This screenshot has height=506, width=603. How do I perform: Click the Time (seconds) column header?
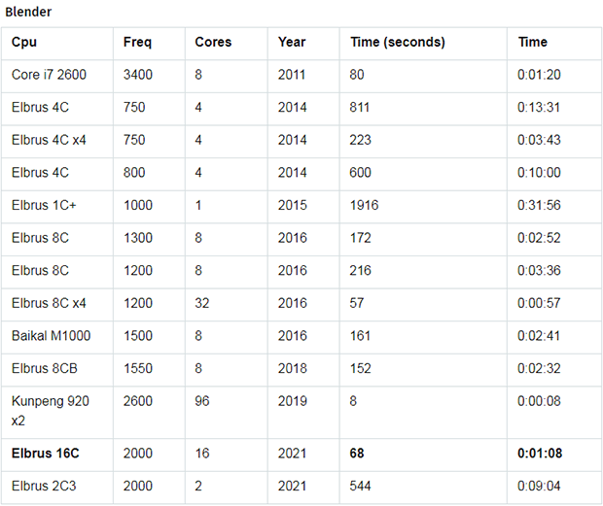(x=397, y=42)
